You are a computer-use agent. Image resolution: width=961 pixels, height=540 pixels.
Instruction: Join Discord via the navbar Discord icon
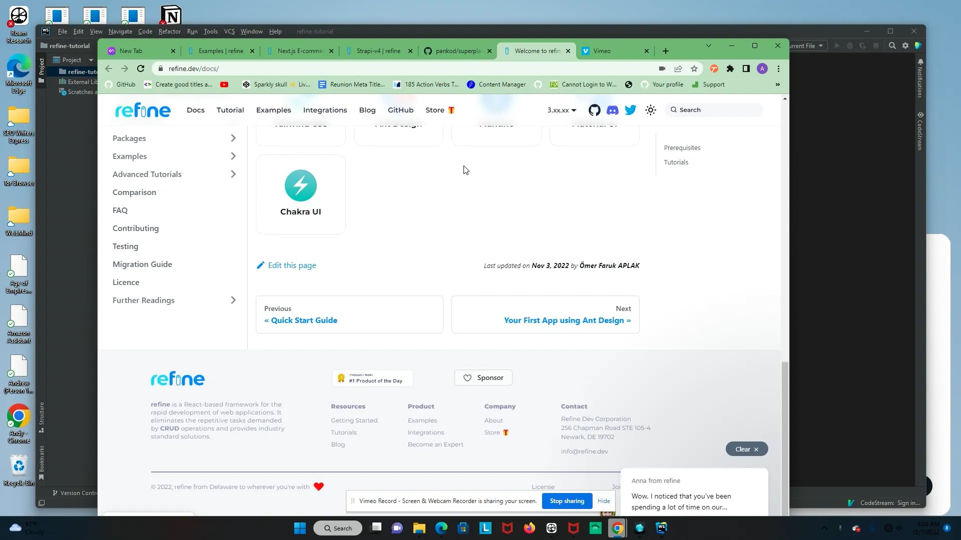612,109
